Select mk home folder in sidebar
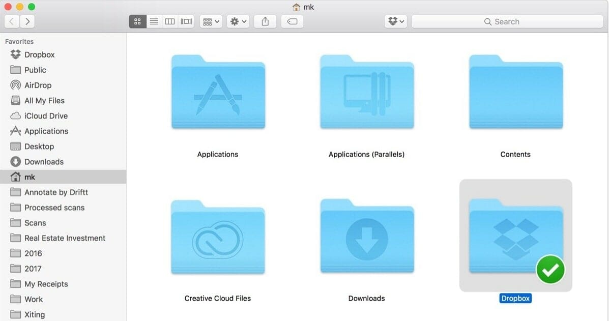 [63, 177]
